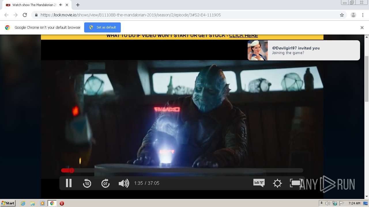The height and width of the screenshot is (207, 369).
Task: Click scrollbar down arrow
Action: [367, 197]
